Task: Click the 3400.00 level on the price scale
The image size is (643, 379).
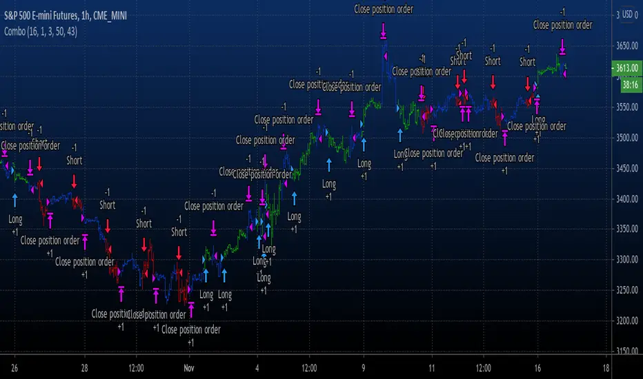Action: [x=627, y=198]
